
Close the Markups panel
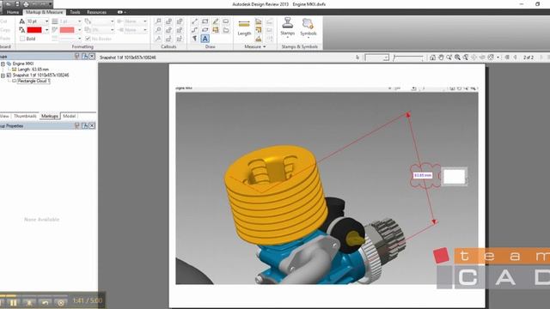click(x=92, y=57)
